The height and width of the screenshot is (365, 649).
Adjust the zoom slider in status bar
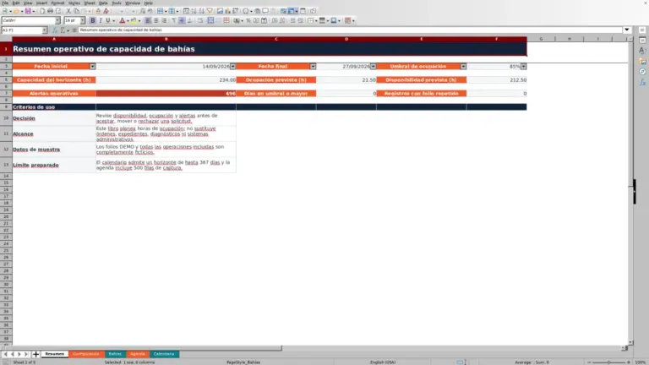(x=608, y=362)
